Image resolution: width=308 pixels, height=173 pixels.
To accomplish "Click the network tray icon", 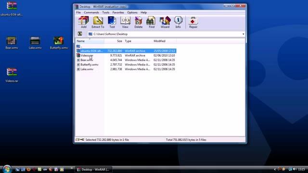I will click(290, 169).
